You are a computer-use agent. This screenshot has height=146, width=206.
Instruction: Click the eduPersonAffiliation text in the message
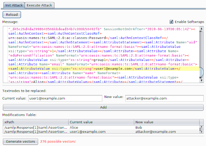(31, 56)
